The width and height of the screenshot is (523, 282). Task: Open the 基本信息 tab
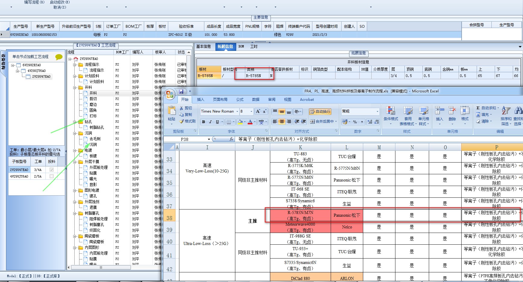[203, 47]
